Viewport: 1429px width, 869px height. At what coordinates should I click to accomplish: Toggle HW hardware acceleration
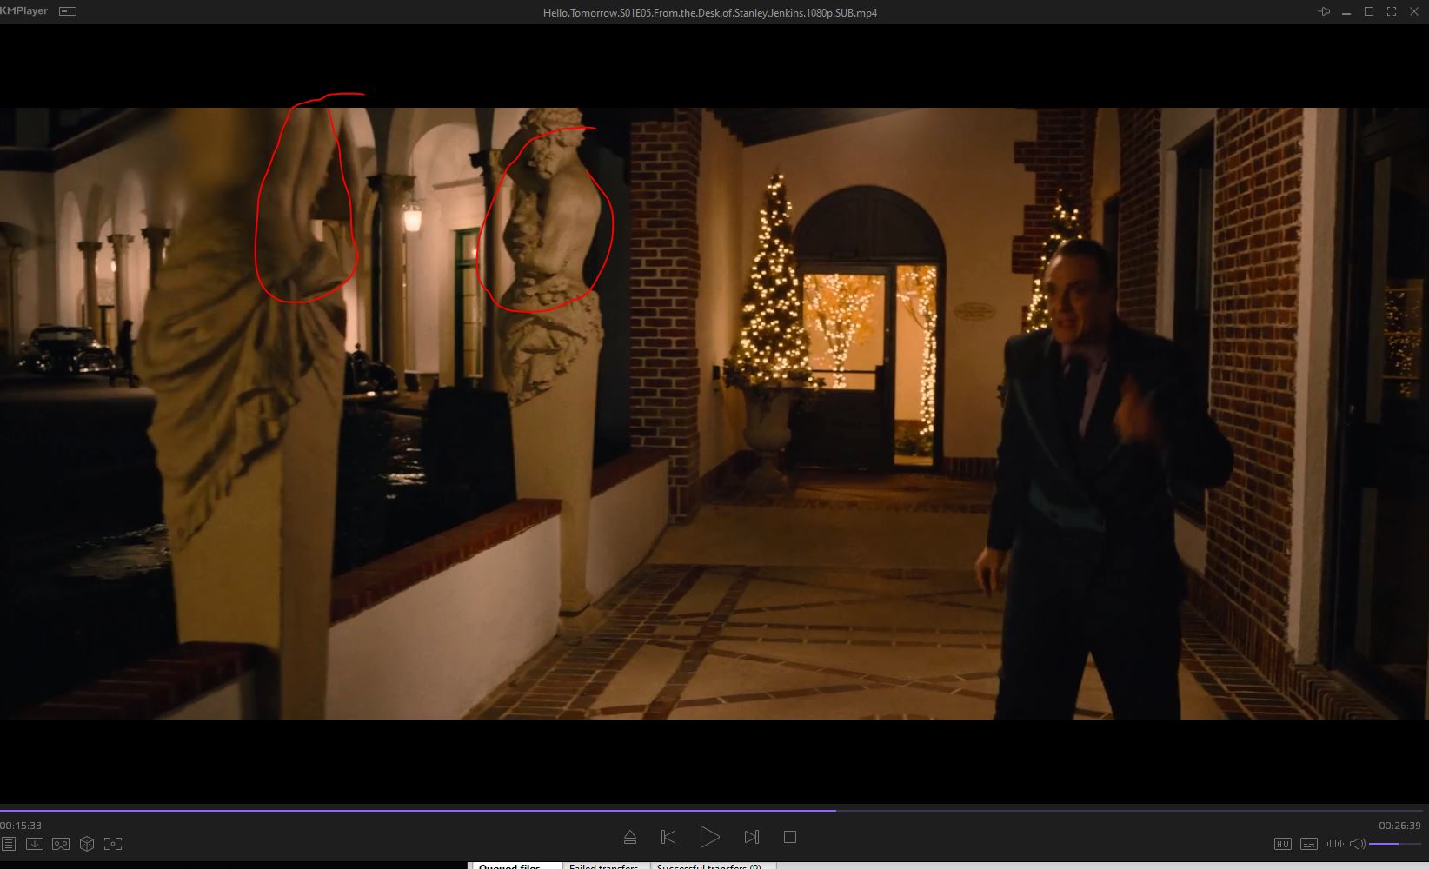(1282, 844)
